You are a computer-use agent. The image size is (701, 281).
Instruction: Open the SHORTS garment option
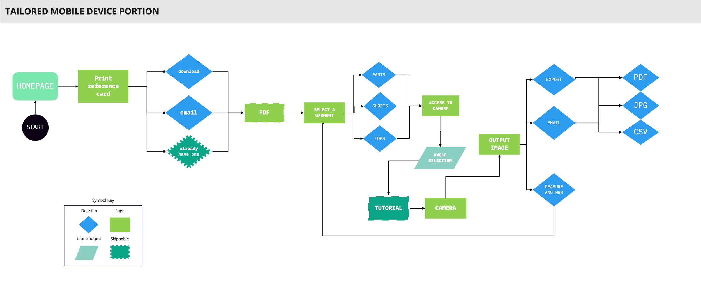[x=380, y=106]
